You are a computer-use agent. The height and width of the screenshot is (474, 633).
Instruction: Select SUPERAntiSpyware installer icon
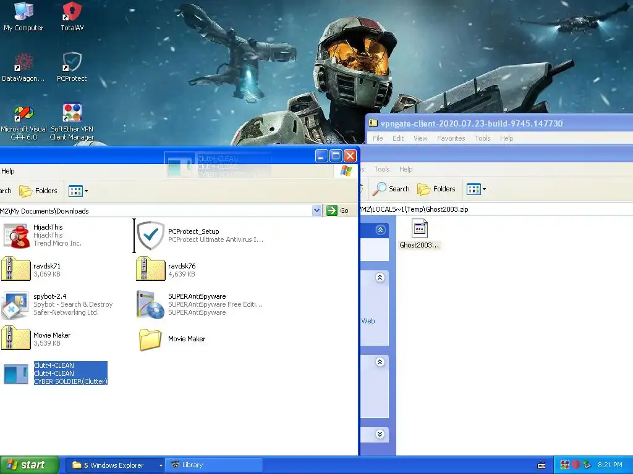pyautogui.click(x=151, y=305)
